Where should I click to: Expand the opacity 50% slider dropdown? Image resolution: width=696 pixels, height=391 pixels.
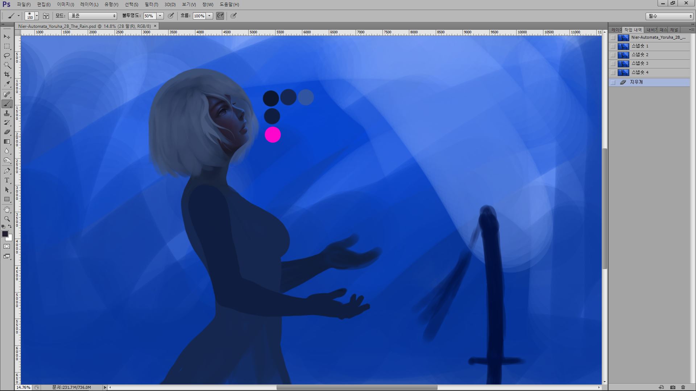click(x=160, y=16)
